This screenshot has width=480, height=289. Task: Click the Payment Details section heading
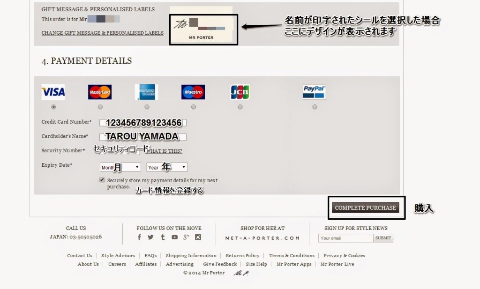pos(87,61)
